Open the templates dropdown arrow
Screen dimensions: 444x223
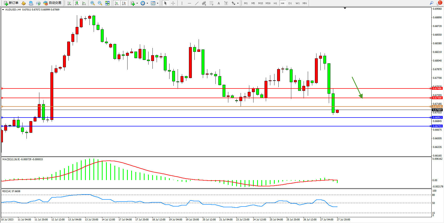(157, 3)
